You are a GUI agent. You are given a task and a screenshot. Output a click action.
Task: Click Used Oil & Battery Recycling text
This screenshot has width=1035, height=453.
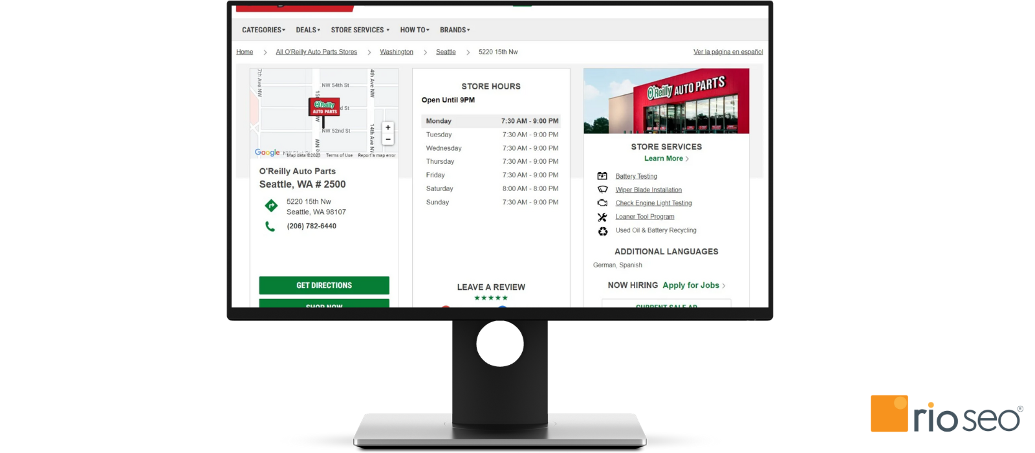point(656,230)
